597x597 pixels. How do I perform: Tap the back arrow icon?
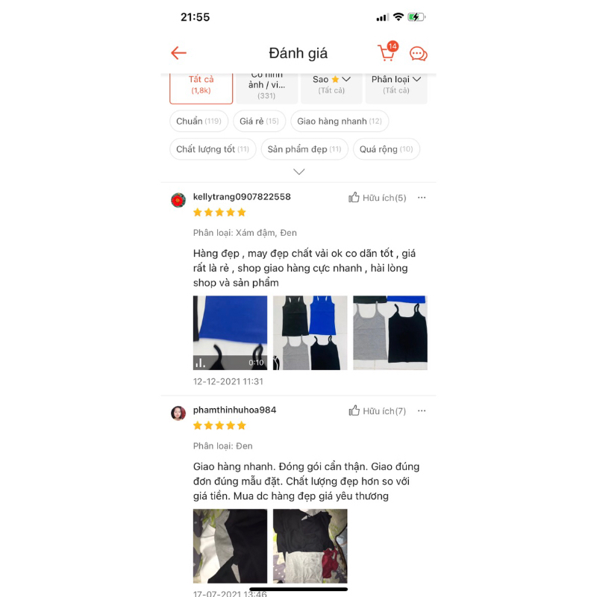pyautogui.click(x=178, y=53)
